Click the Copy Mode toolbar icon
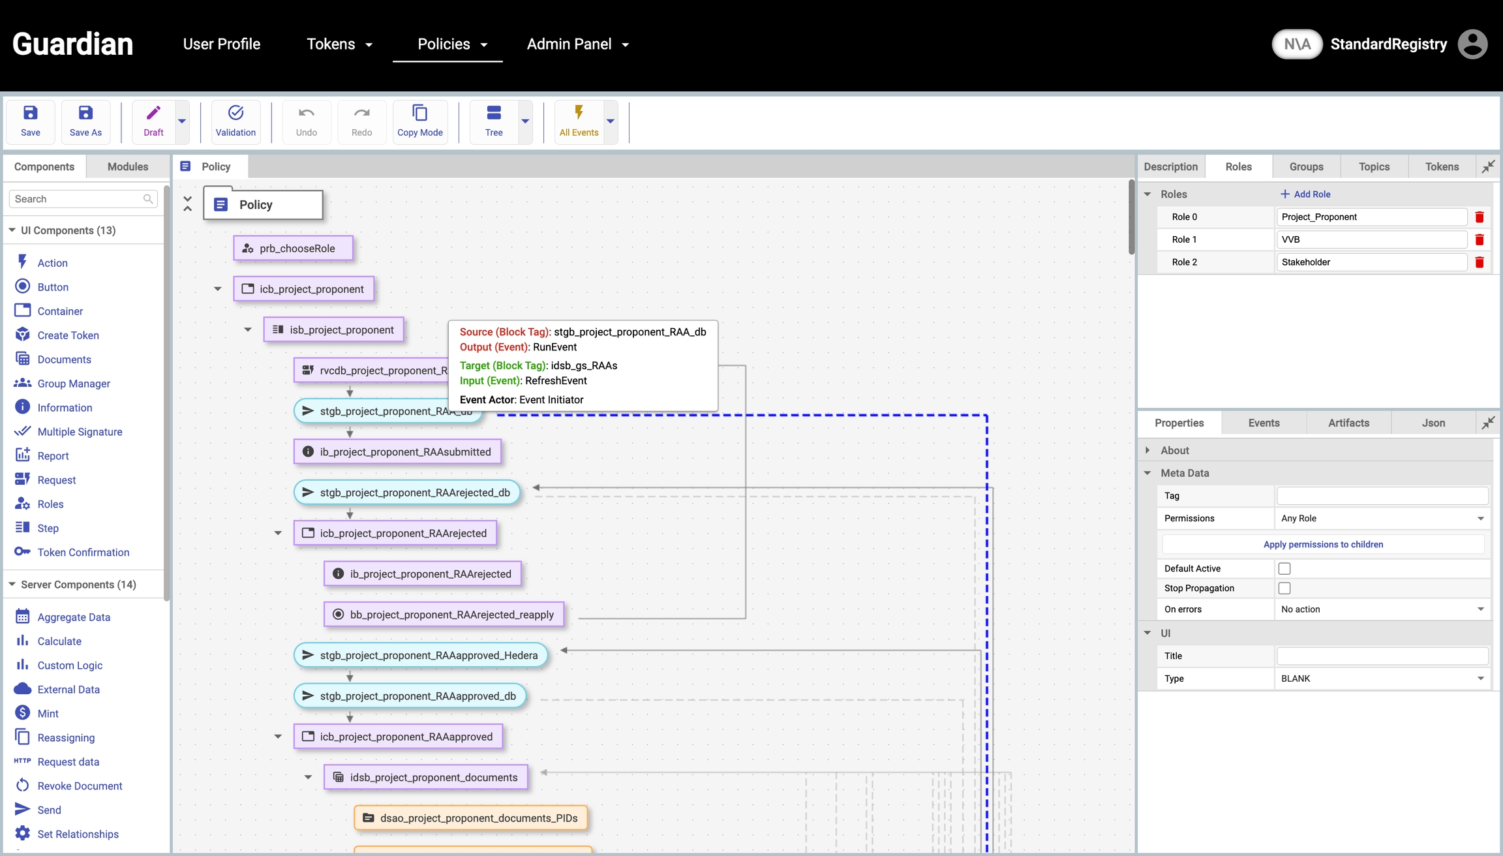Screen dimensions: 1503x856 tap(419, 113)
